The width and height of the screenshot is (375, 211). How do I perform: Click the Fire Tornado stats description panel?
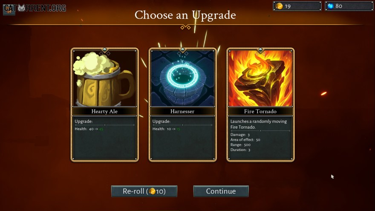point(260,138)
